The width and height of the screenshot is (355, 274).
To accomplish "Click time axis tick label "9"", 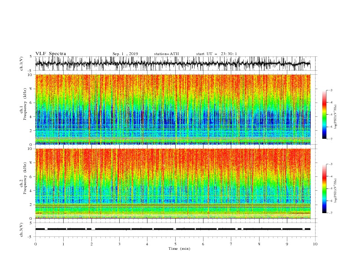I will (287, 244).
